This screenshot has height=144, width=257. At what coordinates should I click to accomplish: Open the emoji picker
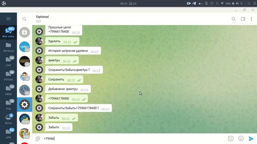pos(241,139)
